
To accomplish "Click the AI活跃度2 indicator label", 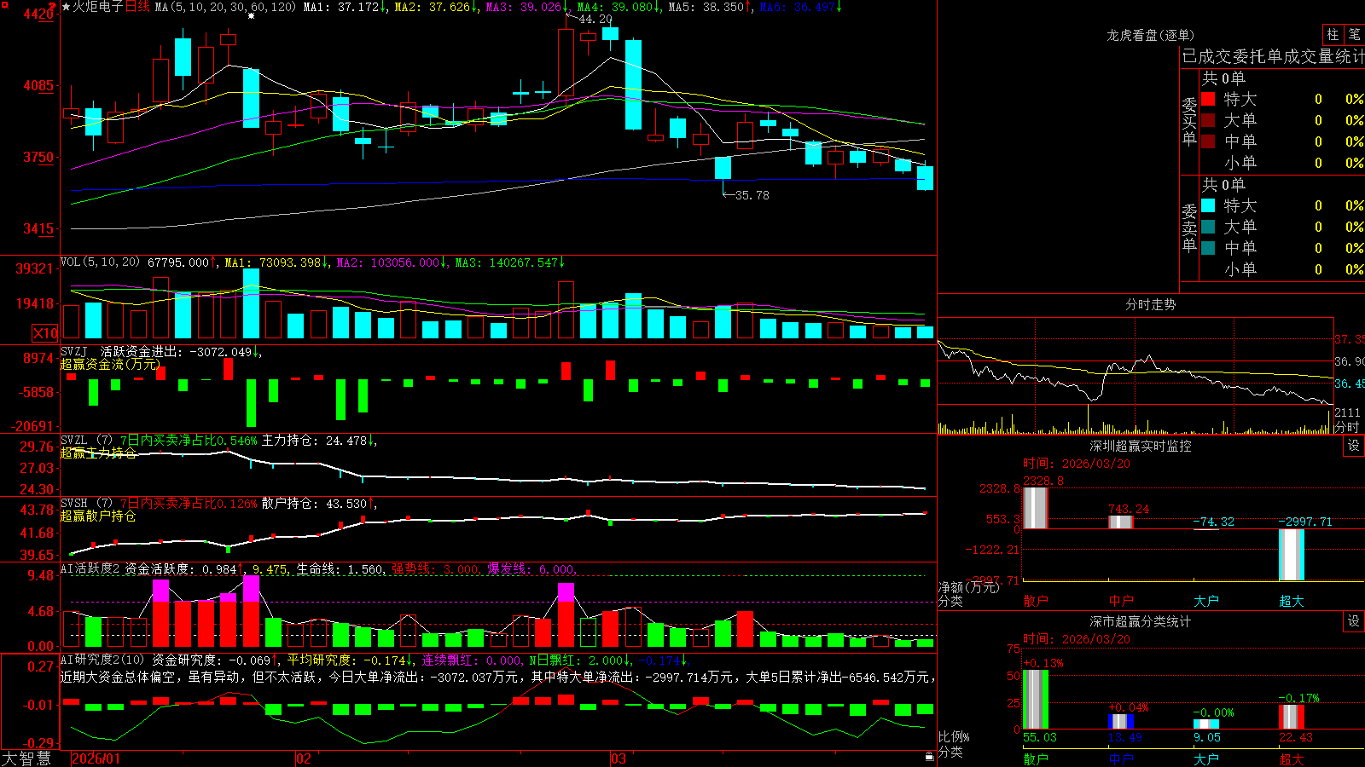I will tap(90, 568).
